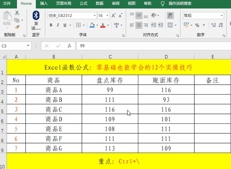Expand borders dropdown arrow
231x169 pixels.
pos(84,25)
